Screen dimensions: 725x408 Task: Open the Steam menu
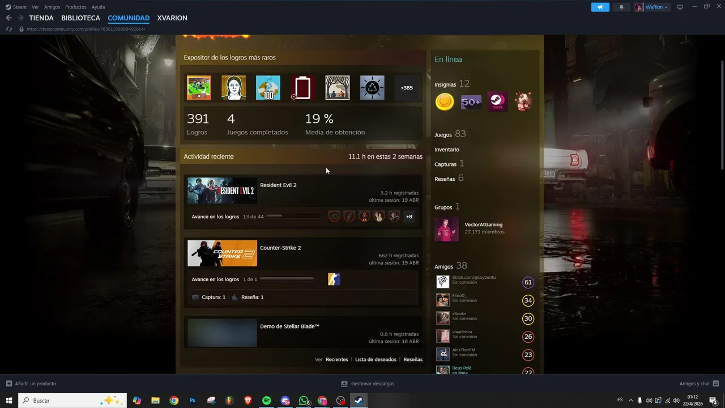(x=16, y=7)
